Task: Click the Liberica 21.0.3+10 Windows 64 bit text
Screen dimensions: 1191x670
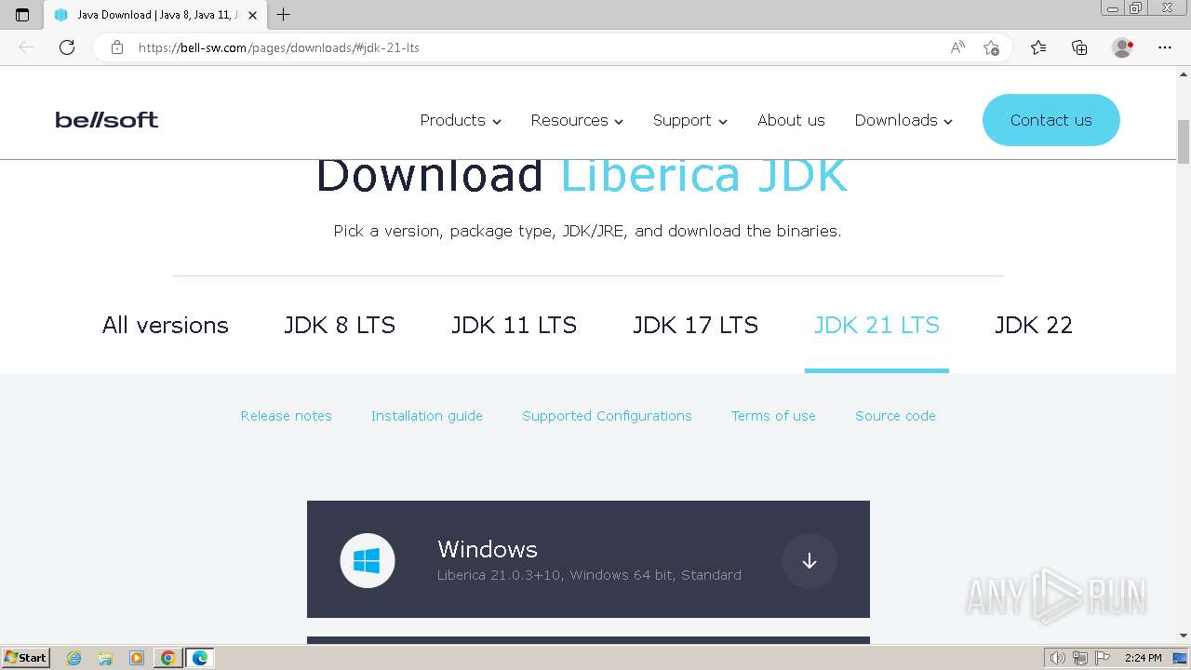Action: (589, 575)
